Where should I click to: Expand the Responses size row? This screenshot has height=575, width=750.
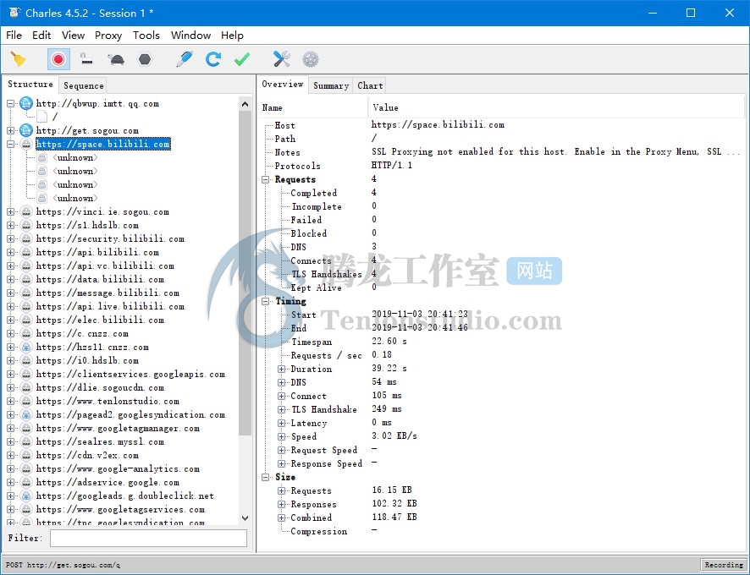click(x=282, y=504)
